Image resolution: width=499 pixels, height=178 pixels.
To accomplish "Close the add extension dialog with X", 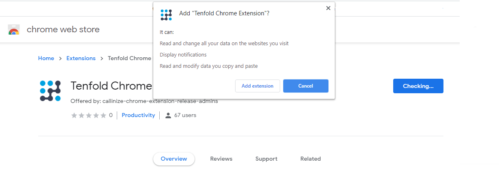I will tap(328, 8).
